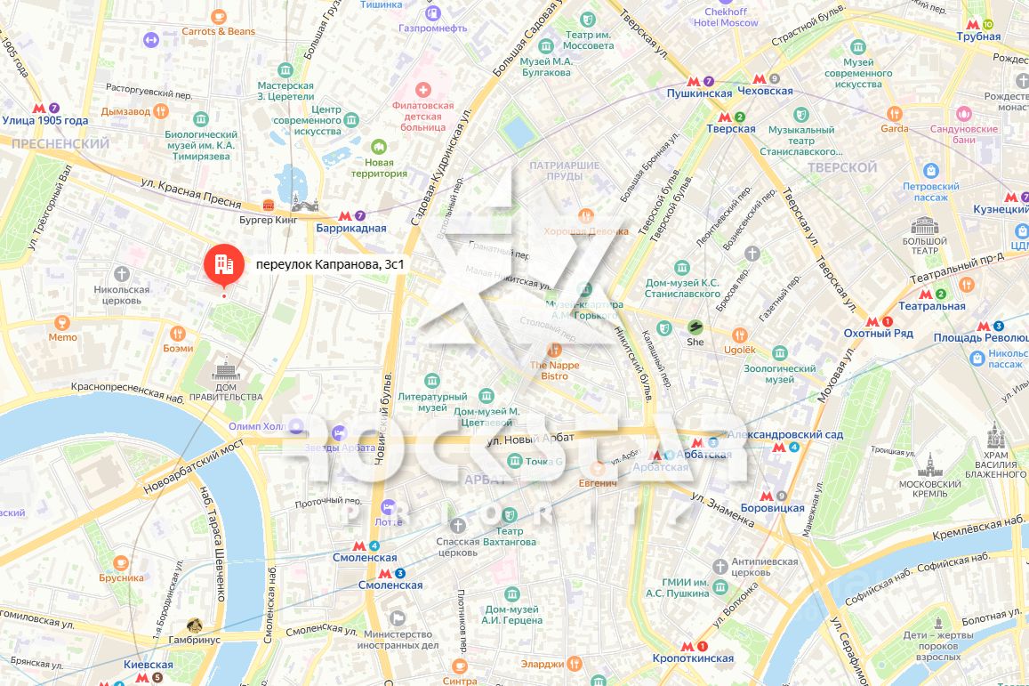This screenshot has height=686, width=1029.
Task: Click the Ugolёk restaurant icon
Action: tap(740, 335)
